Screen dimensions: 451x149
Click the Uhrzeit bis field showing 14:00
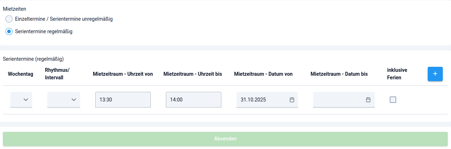click(193, 100)
